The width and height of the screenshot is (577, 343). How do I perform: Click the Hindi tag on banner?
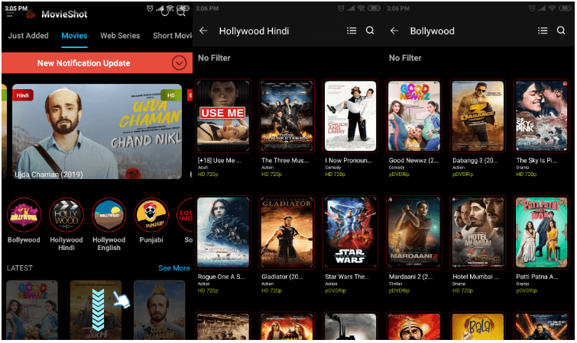[x=22, y=95]
